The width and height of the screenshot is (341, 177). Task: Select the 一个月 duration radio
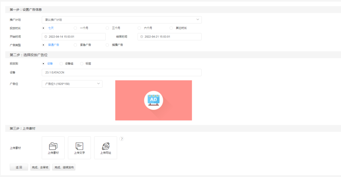[75, 28]
